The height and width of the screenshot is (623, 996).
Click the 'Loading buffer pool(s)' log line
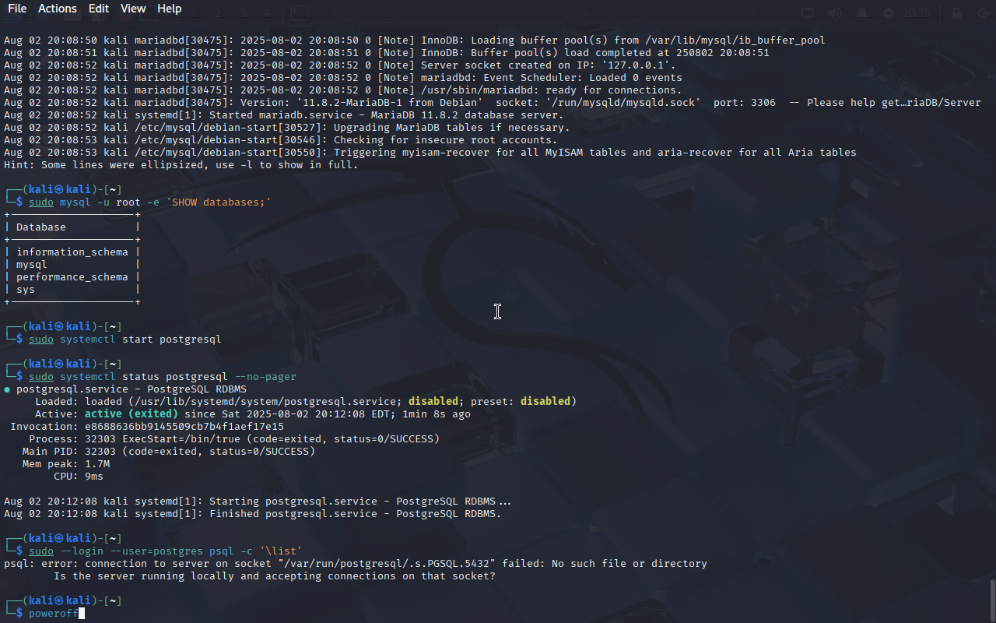point(415,40)
